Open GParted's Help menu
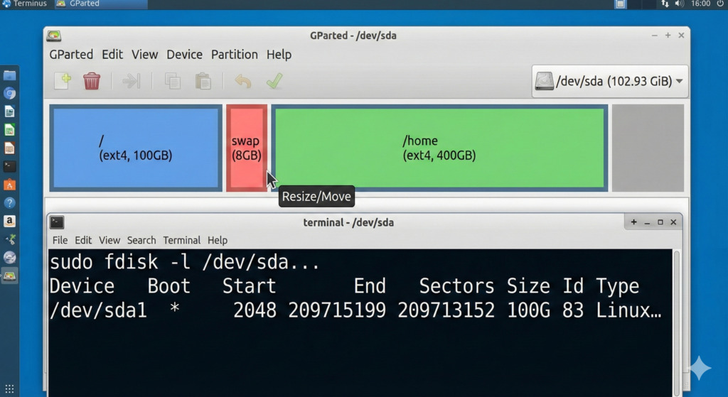Viewport: 728px width, 397px height. click(x=279, y=55)
